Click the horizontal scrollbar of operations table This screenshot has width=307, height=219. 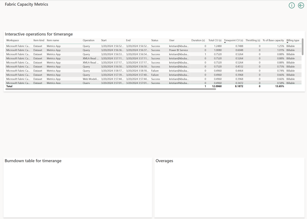(110, 89)
